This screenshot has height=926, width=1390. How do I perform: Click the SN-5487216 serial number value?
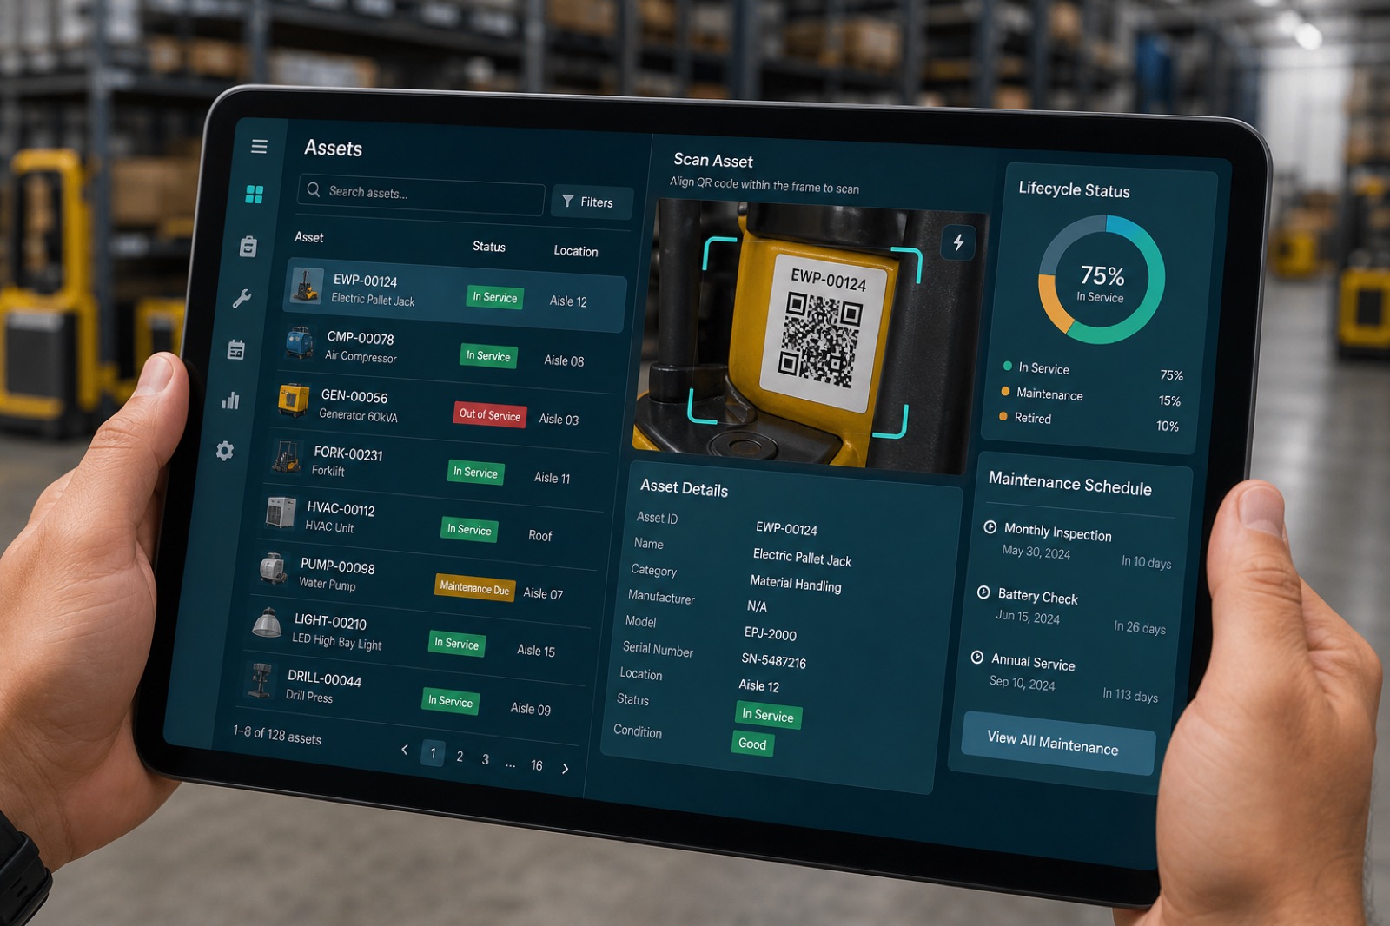pyautogui.click(x=774, y=661)
